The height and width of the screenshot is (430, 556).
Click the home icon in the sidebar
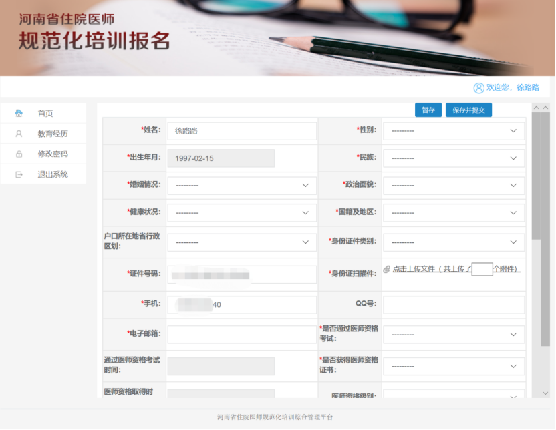(x=19, y=113)
